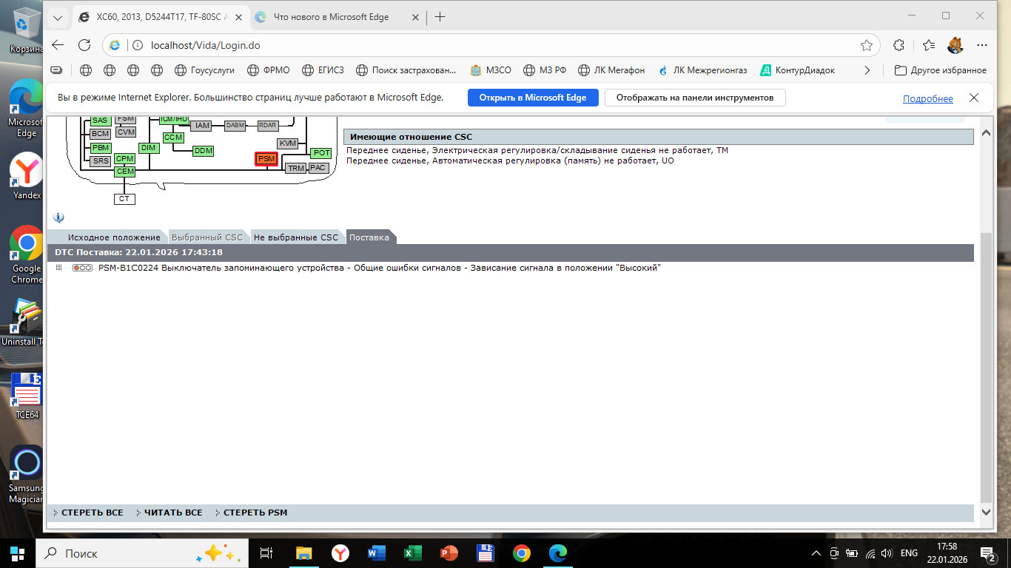Select the CCM node in the diagram
This screenshot has width=1011, height=568.
pyautogui.click(x=173, y=138)
